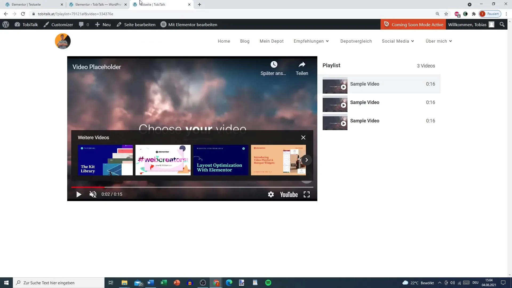Click the TobiTalk site logo avatar
The width and height of the screenshot is (512, 288).
click(x=63, y=41)
